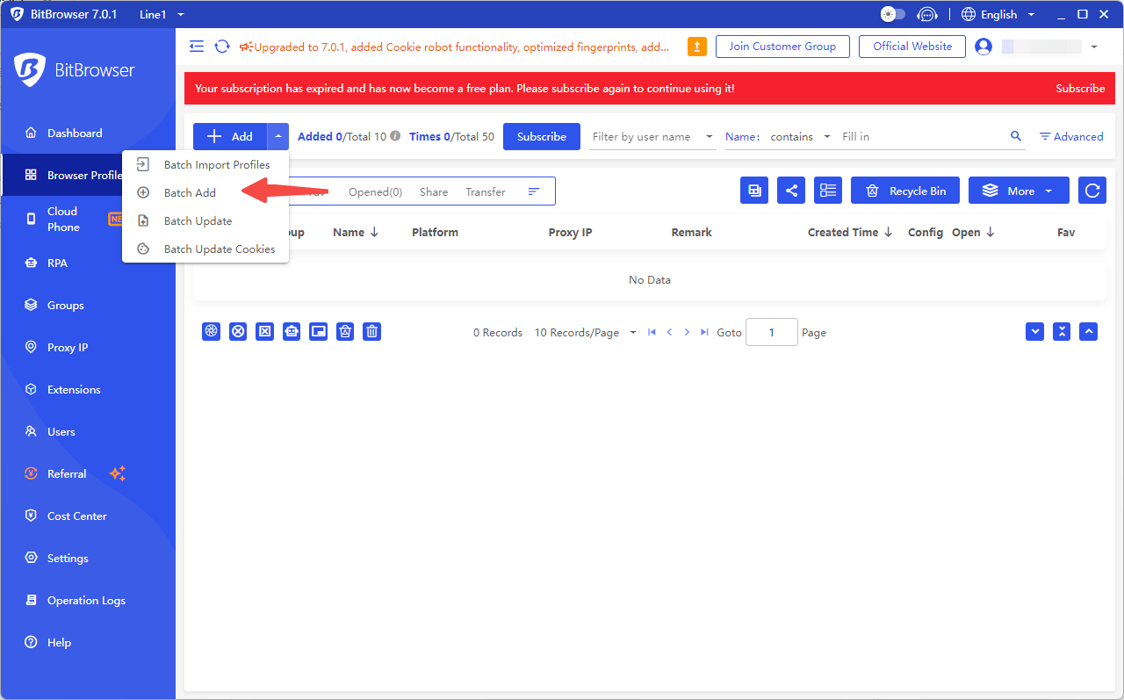The image size is (1124, 700).
Task: Open the Recycle Bin button
Action: (905, 191)
